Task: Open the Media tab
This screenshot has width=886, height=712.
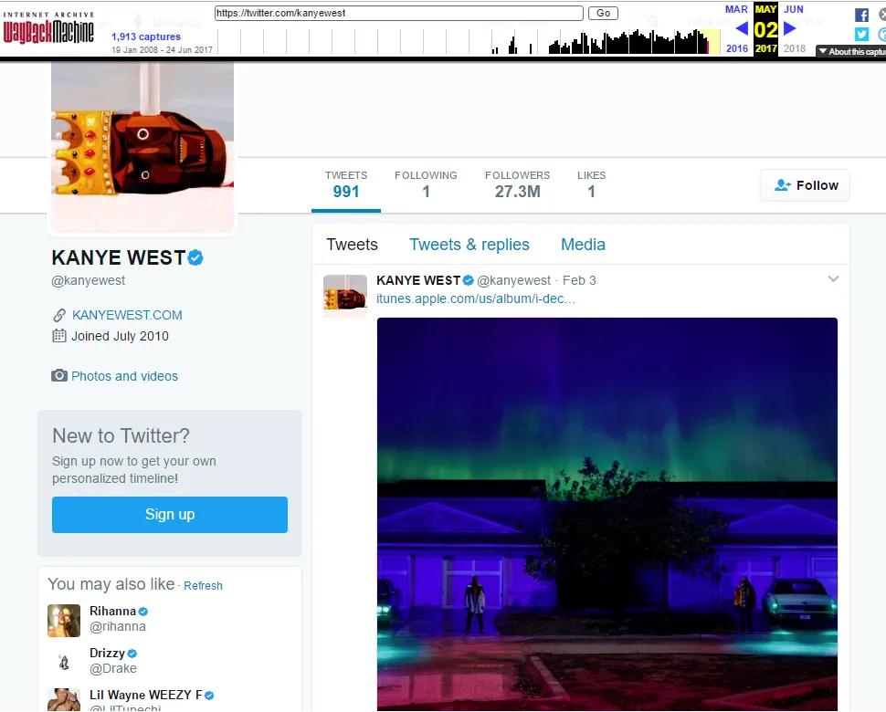Action: pos(583,245)
